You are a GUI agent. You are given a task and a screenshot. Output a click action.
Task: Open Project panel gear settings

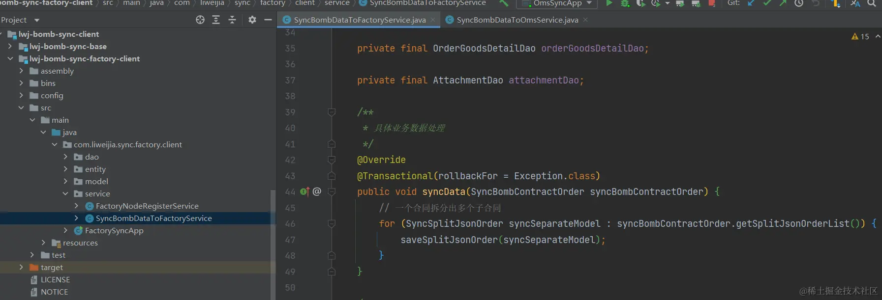point(252,20)
